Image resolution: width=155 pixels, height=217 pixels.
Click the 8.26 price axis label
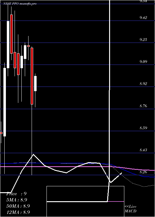click(143, 172)
